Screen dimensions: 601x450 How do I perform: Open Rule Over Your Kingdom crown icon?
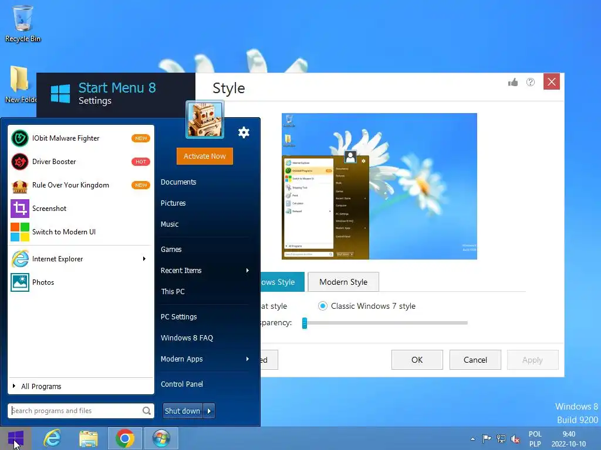tap(19, 186)
